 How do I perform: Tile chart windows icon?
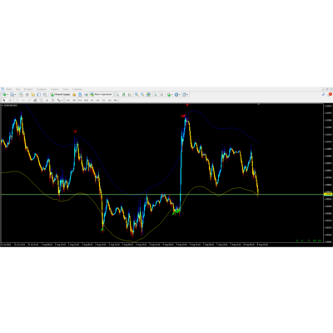[148, 94]
